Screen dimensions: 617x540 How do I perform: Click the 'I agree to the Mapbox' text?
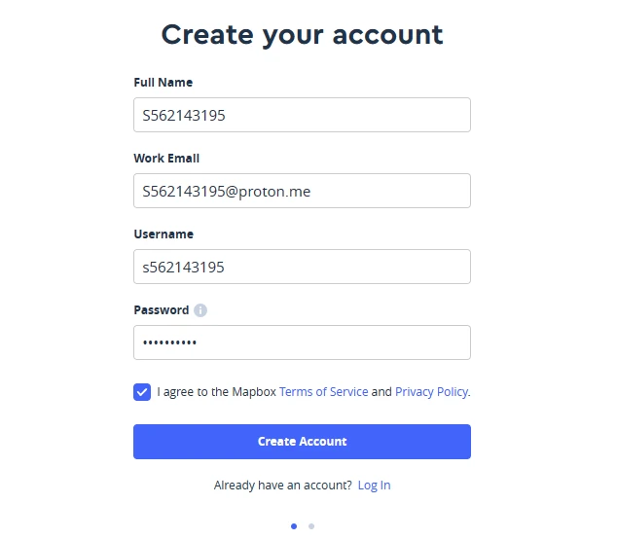[216, 392]
